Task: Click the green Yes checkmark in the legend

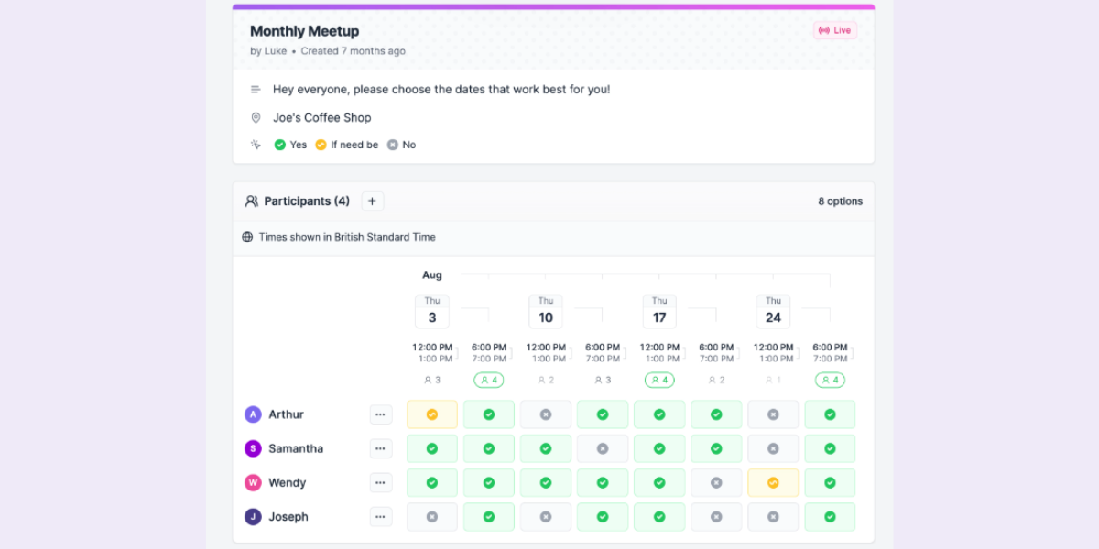Action: 280,144
